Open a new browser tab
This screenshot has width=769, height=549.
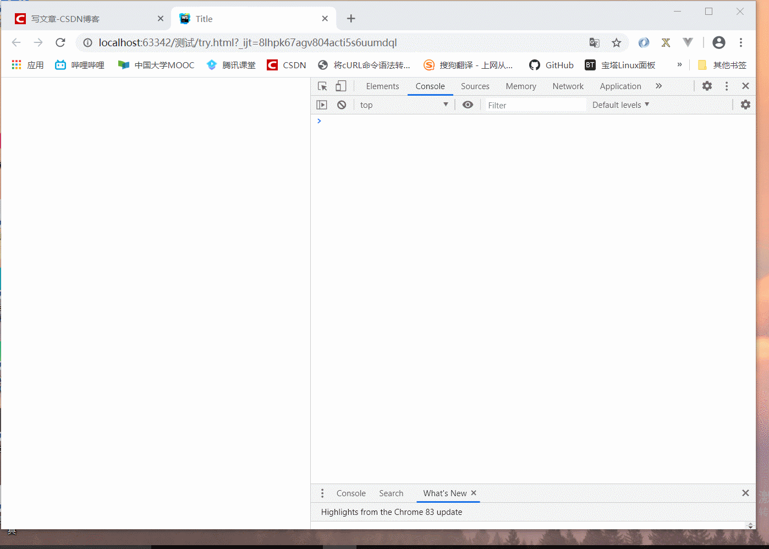click(351, 19)
